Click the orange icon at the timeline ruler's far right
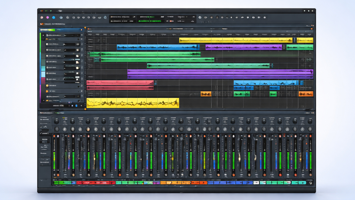This screenshot has height=200, width=355. pyautogui.click(x=312, y=29)
